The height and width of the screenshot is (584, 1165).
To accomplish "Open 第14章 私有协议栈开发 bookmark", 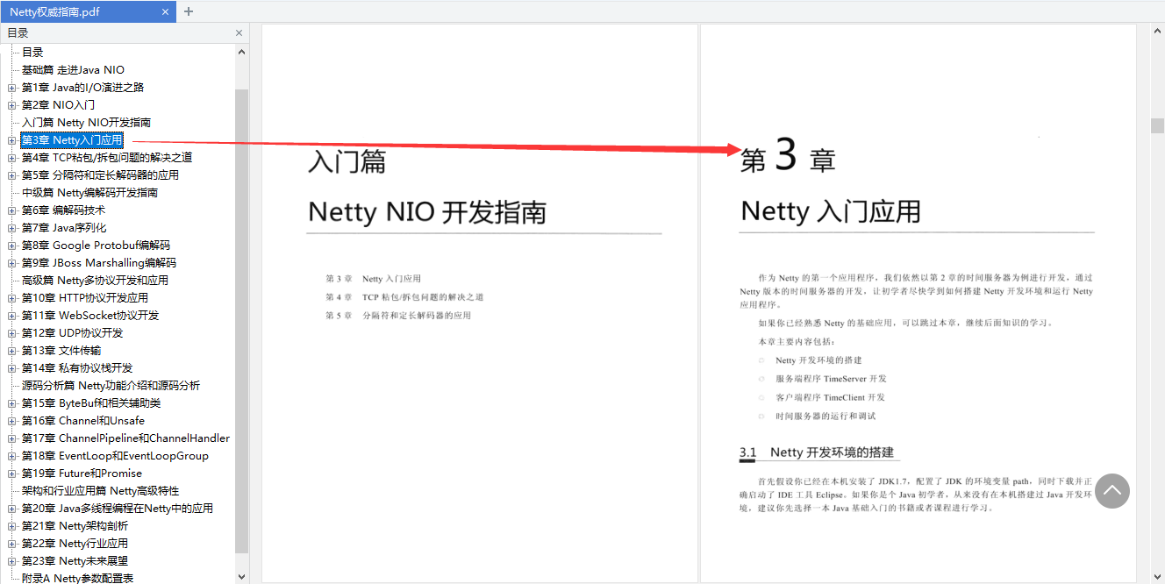I will pos(77,368).
